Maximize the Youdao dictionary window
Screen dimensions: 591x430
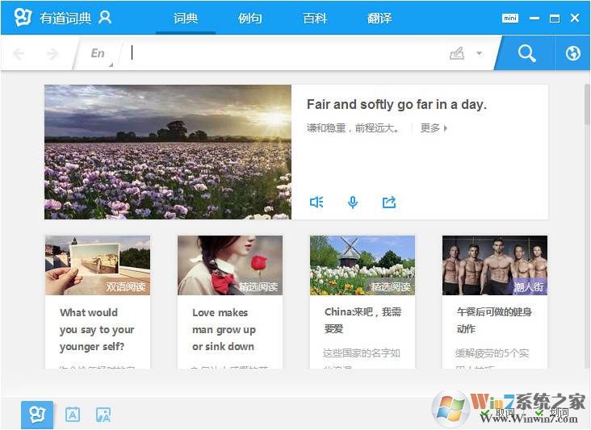555,18
